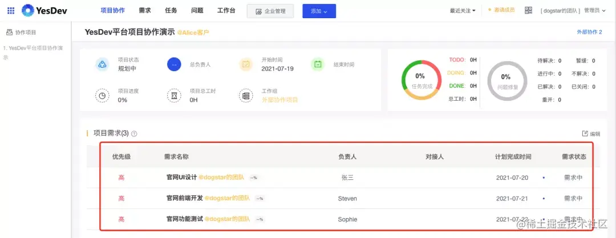This screenshot has width=616, height=238.
Task: Click the blue owner avatar icon
Action: click(174, 64)
